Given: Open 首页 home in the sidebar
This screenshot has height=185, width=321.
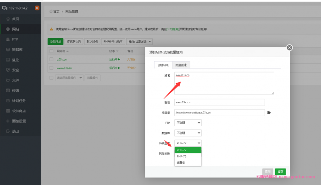Looking at the screenshot, I should coord(16,19).
